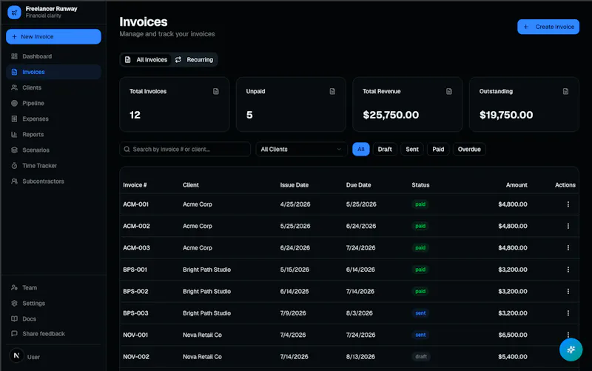
Task: Click the $19,750.00 Outstanding value
Action: coord(506,115)
